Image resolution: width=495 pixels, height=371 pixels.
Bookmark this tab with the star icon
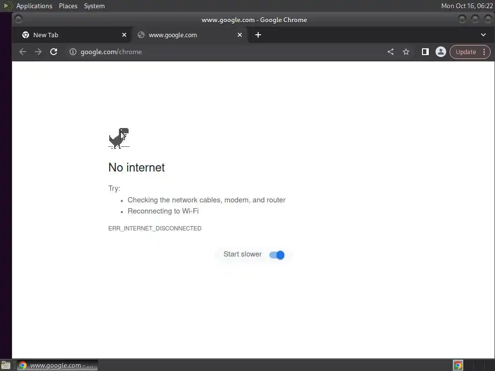pos(406,52)
